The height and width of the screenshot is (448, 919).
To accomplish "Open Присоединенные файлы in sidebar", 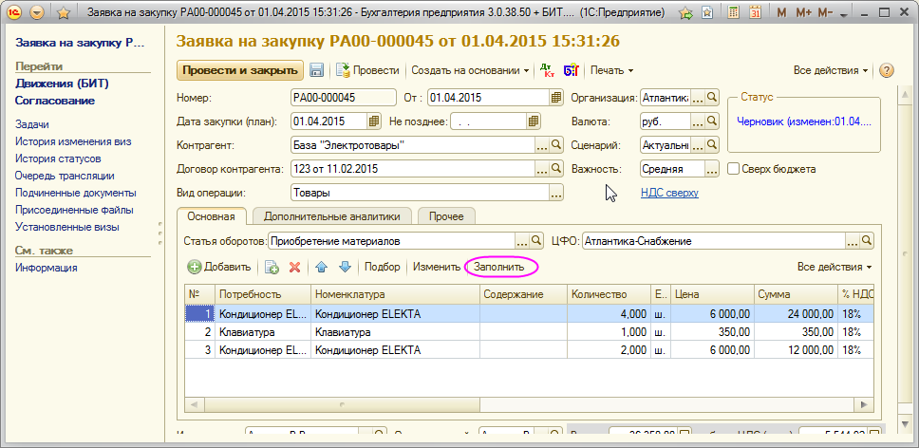I will pos(74,210).
